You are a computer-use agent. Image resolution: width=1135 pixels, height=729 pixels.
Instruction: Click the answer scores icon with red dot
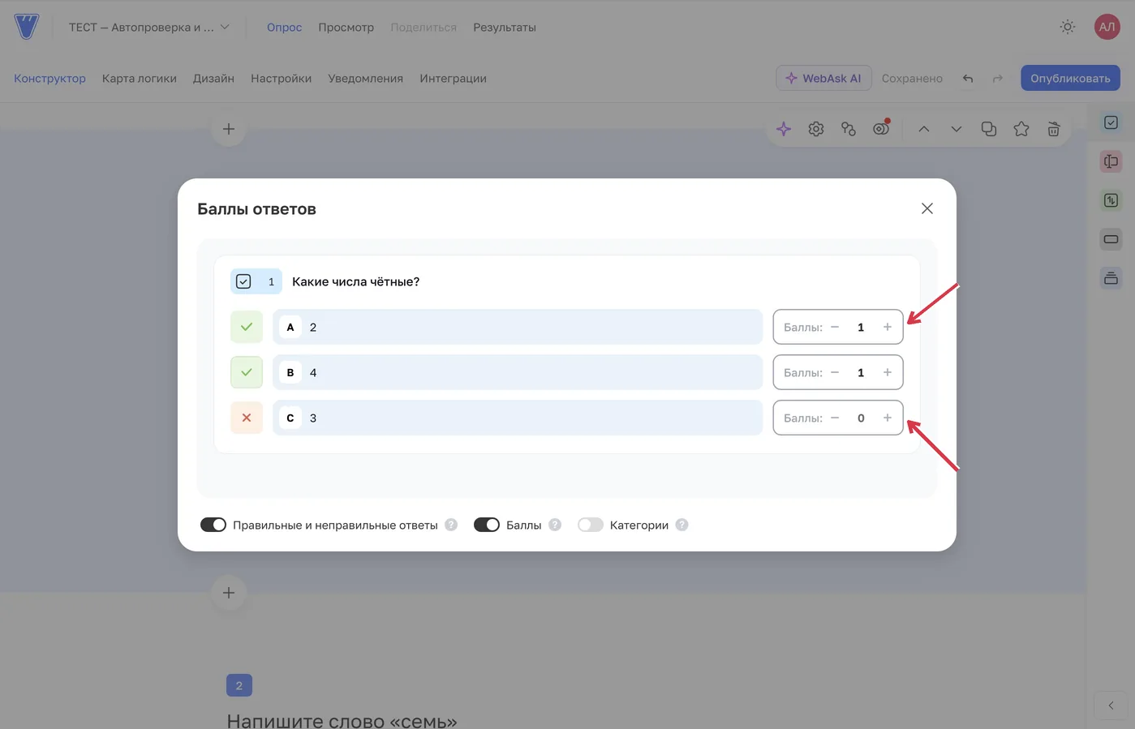click(881, 128)
